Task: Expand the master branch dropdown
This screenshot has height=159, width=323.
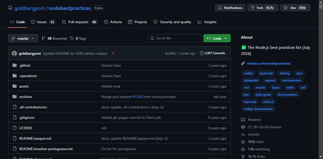Action: click(23, 38)
